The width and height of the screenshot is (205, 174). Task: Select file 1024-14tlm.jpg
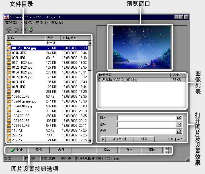coord(47,106)
